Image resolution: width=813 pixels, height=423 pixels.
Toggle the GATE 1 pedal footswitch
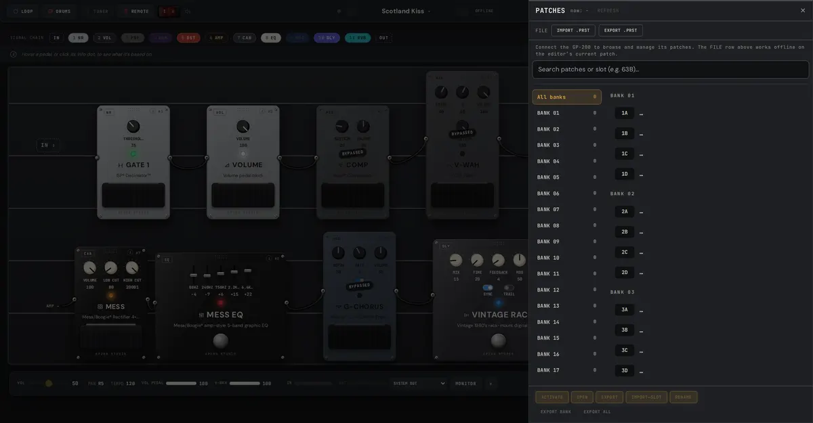point(133,196)
